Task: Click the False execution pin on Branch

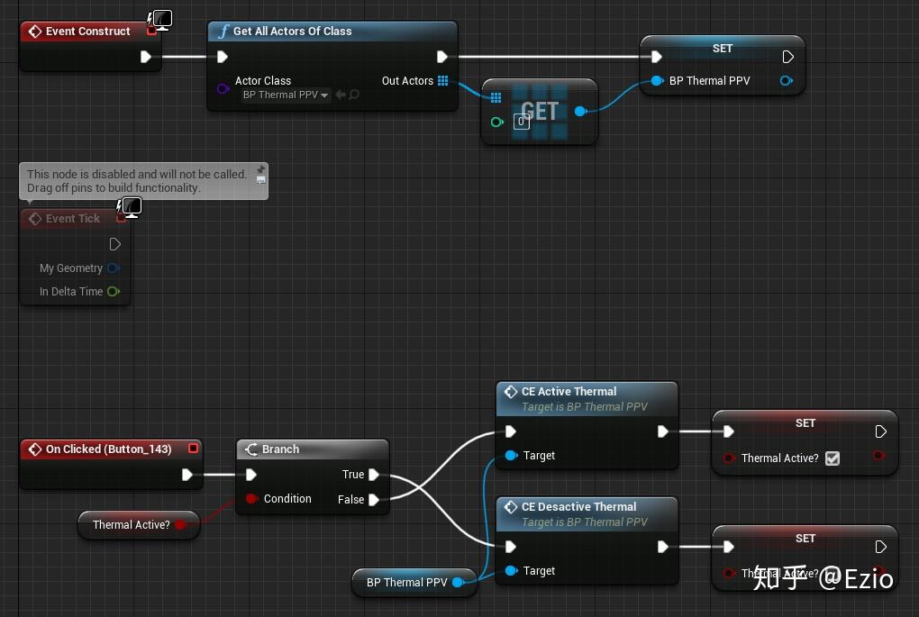Action: (373, 500)
